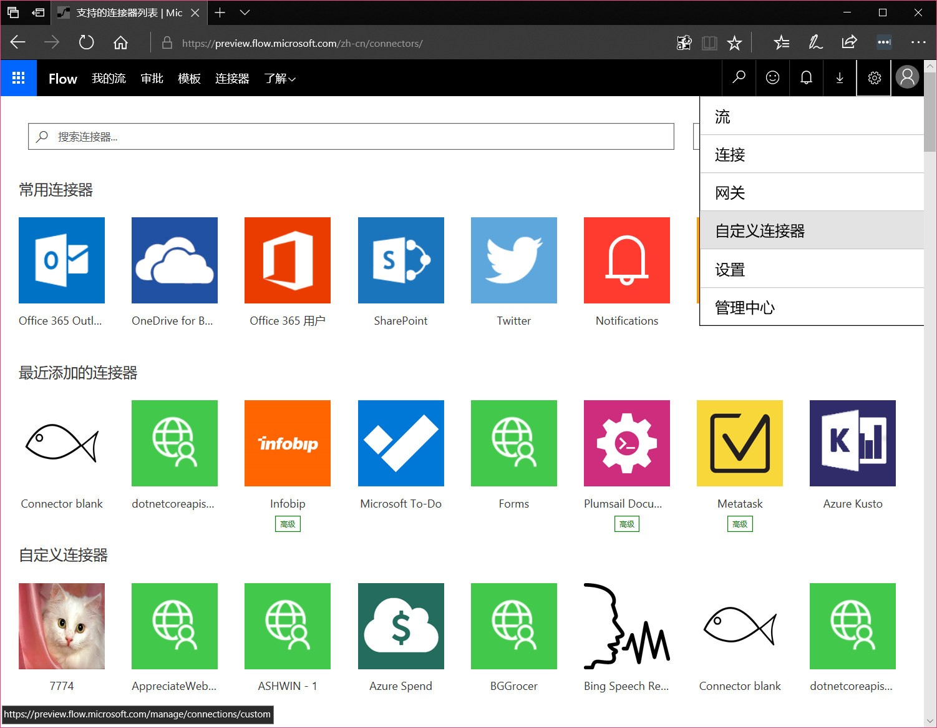Open the Microsoft To-Do connector
Screen dimensions: 937x728
click(401, 443)
